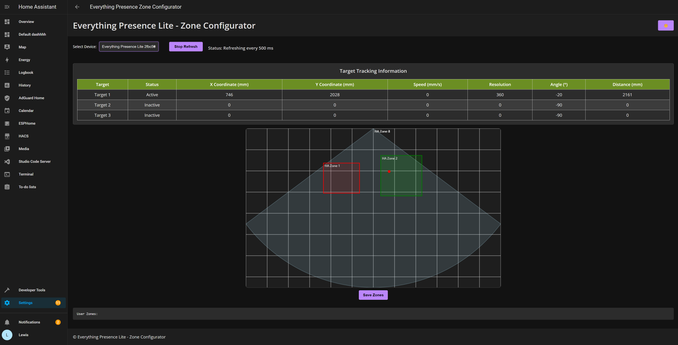Image resolution: width=678 pixels, height=345 pixels.
Task: Open the Settings gear icon
Action: coord(7,303)
